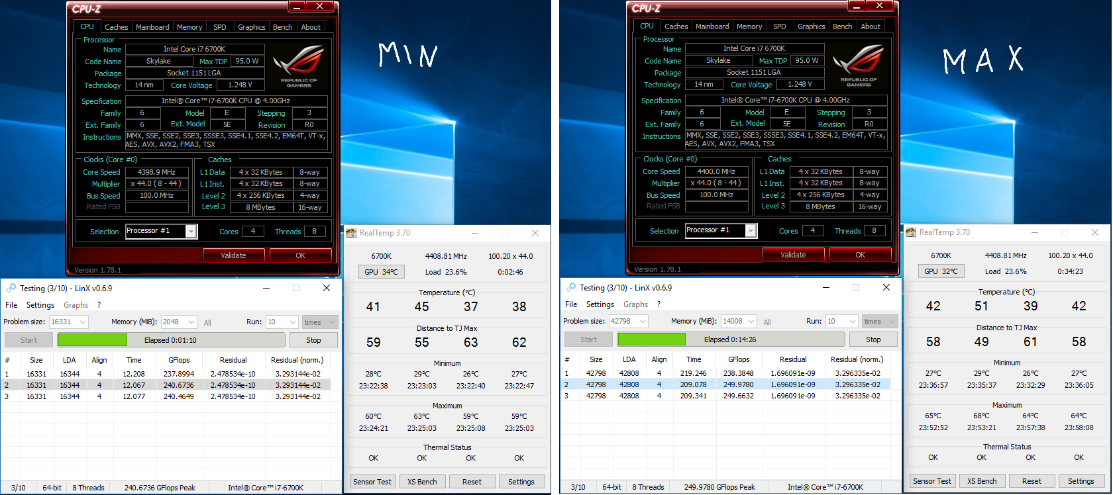
Task: Click Reset in RealTemp showing GPU 32°C
Action: (1032, 481)
